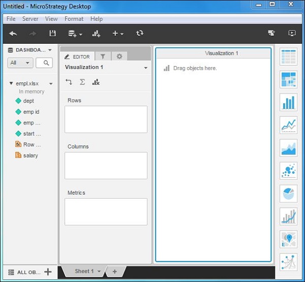305x282 pixels.
Task: Click the Columns drop zone
Action: click(106, 166)
